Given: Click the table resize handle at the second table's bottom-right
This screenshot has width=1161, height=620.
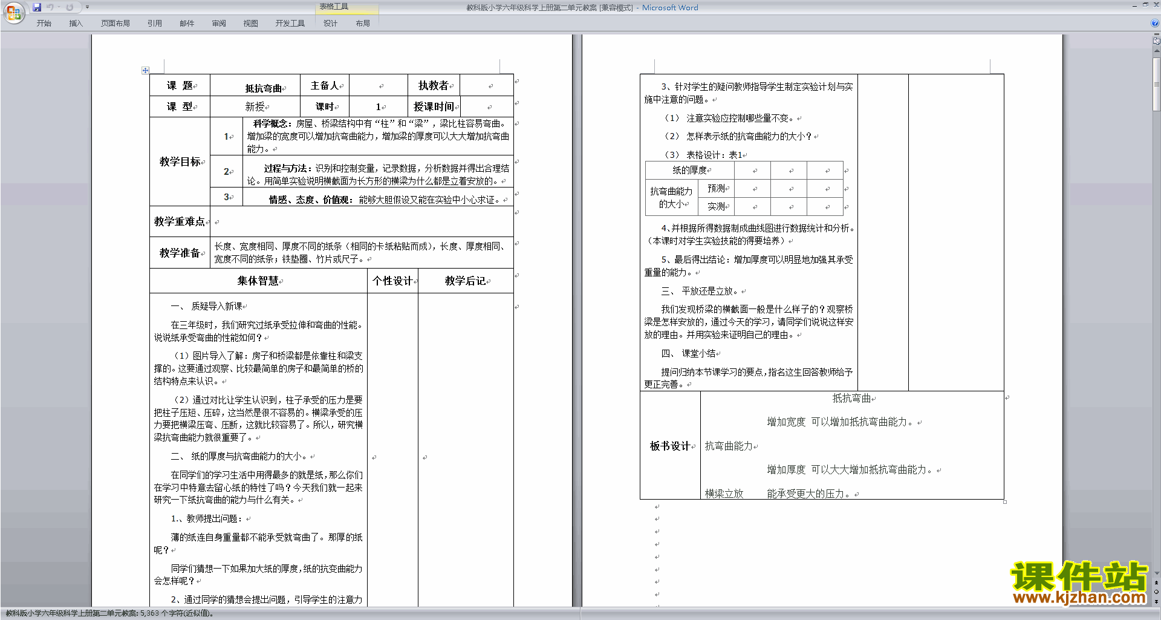Looking at the screenshot, I should 1005,502.
